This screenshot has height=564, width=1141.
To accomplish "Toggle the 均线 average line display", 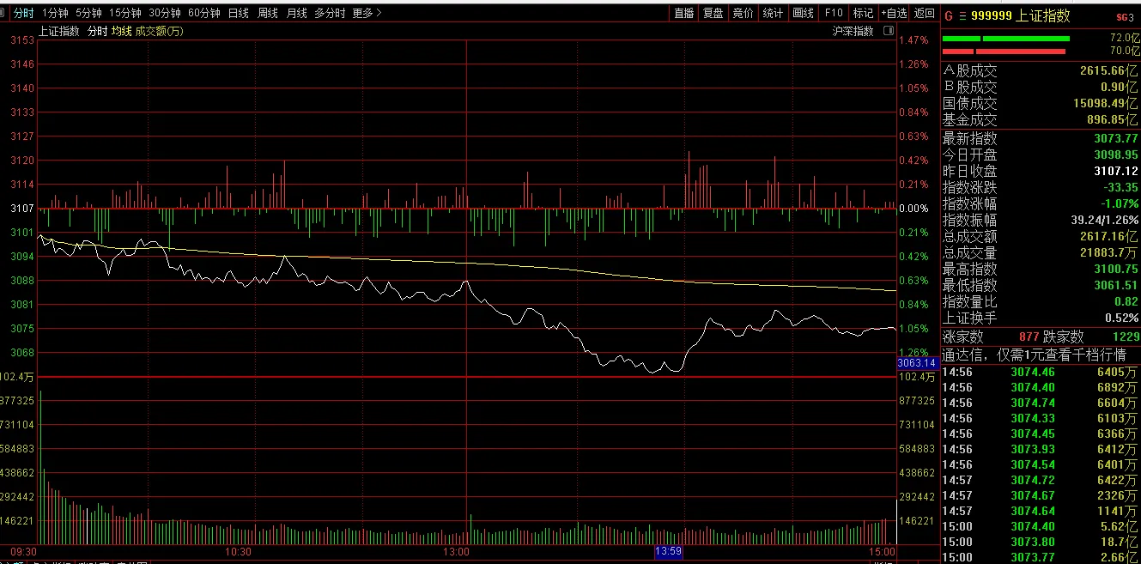I will [122, 31].
